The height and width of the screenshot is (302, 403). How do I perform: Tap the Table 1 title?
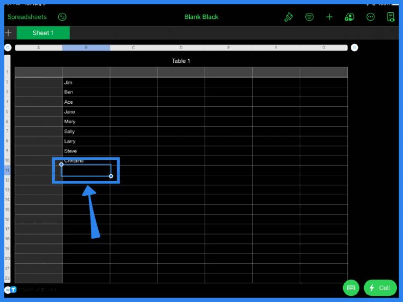(x=181, y=61)
